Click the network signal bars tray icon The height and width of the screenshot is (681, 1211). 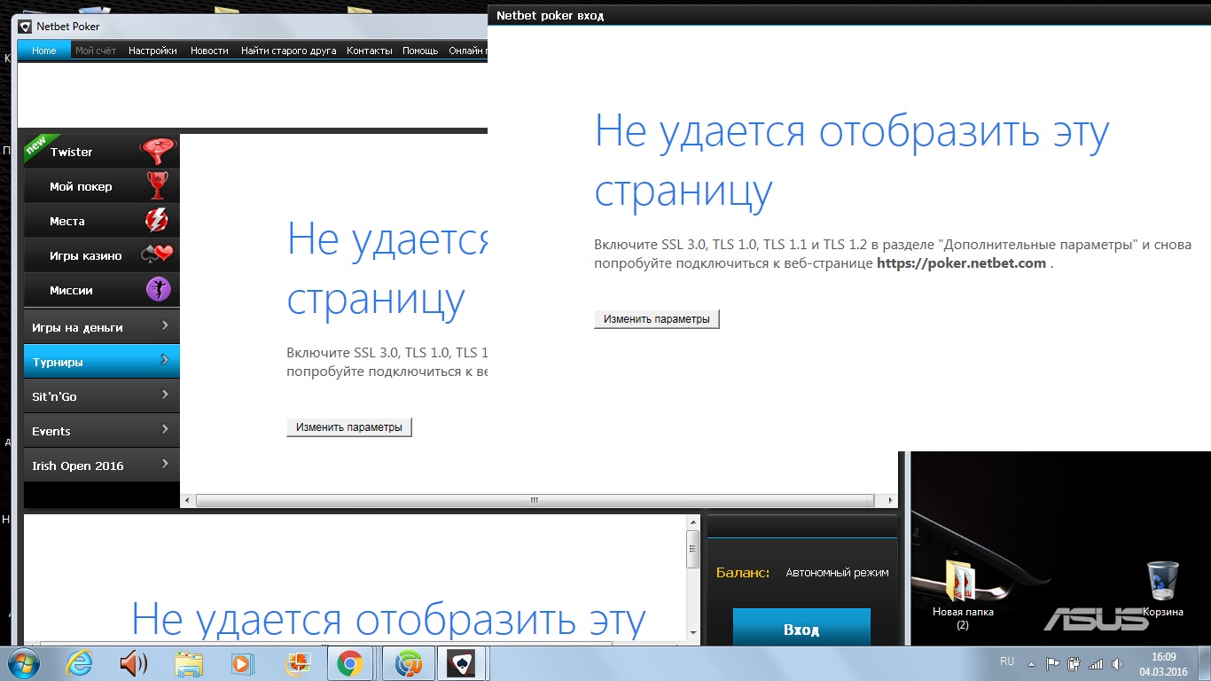[x=1096, y=663]
